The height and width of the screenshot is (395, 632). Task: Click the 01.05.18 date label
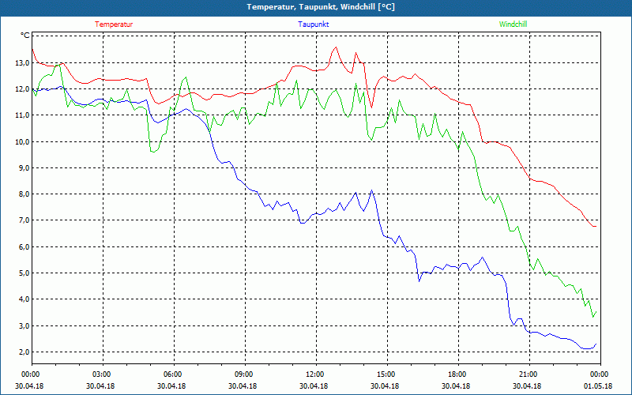(598, 386)
